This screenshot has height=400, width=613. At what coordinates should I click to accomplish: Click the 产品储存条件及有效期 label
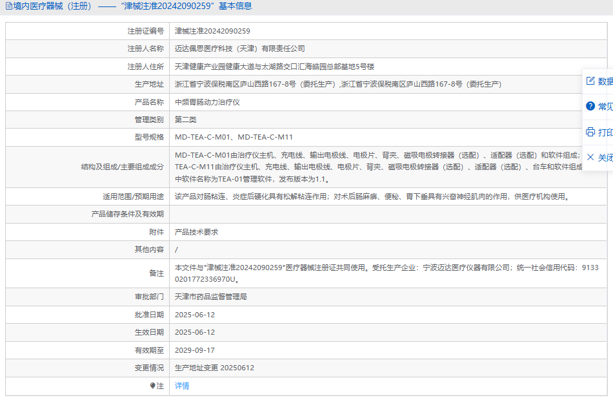pyautogui.click(x=128, y=214)
